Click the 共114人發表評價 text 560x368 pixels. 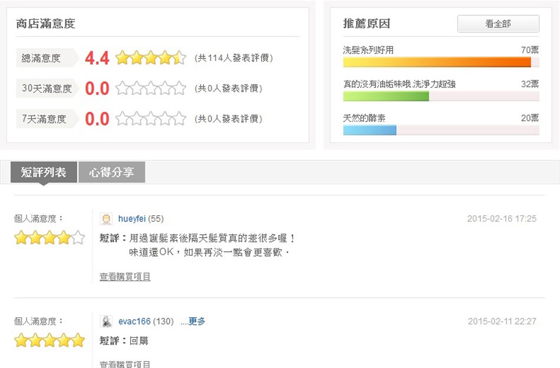point(234,58)
